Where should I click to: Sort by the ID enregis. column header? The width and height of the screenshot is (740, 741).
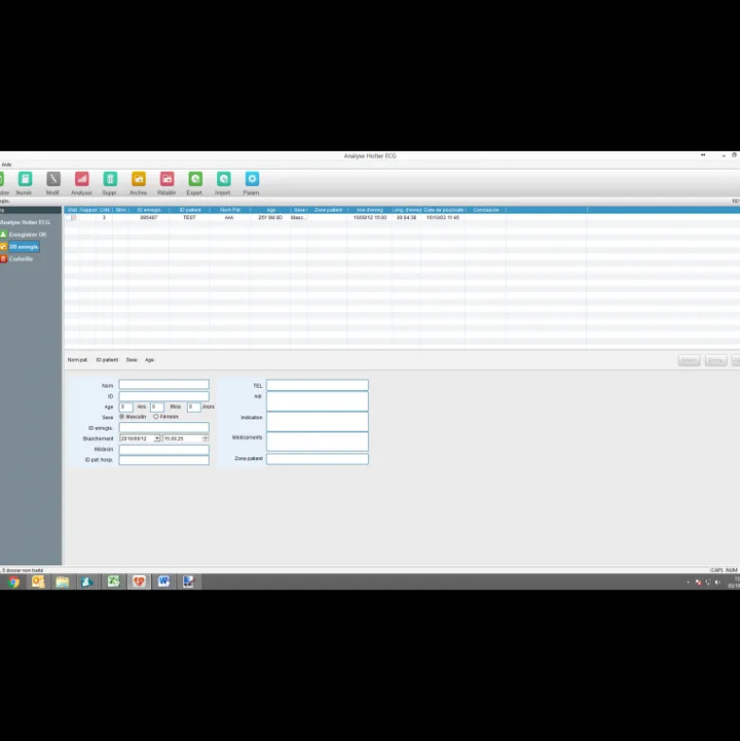tap(149, 210)
